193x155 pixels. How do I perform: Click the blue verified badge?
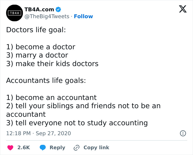(58, 9)
